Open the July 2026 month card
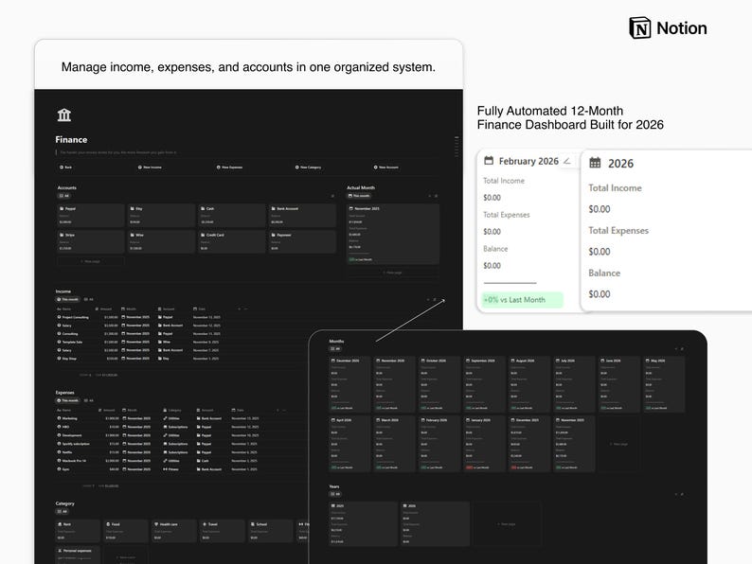Viewport: 752px width, 564px height. point(574,384)
